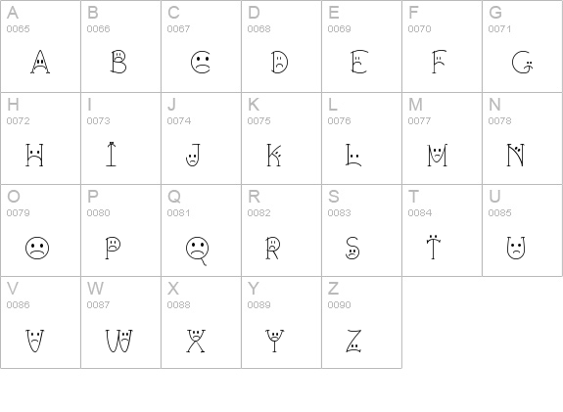Choose the T glyph with dots

(434, 247)
